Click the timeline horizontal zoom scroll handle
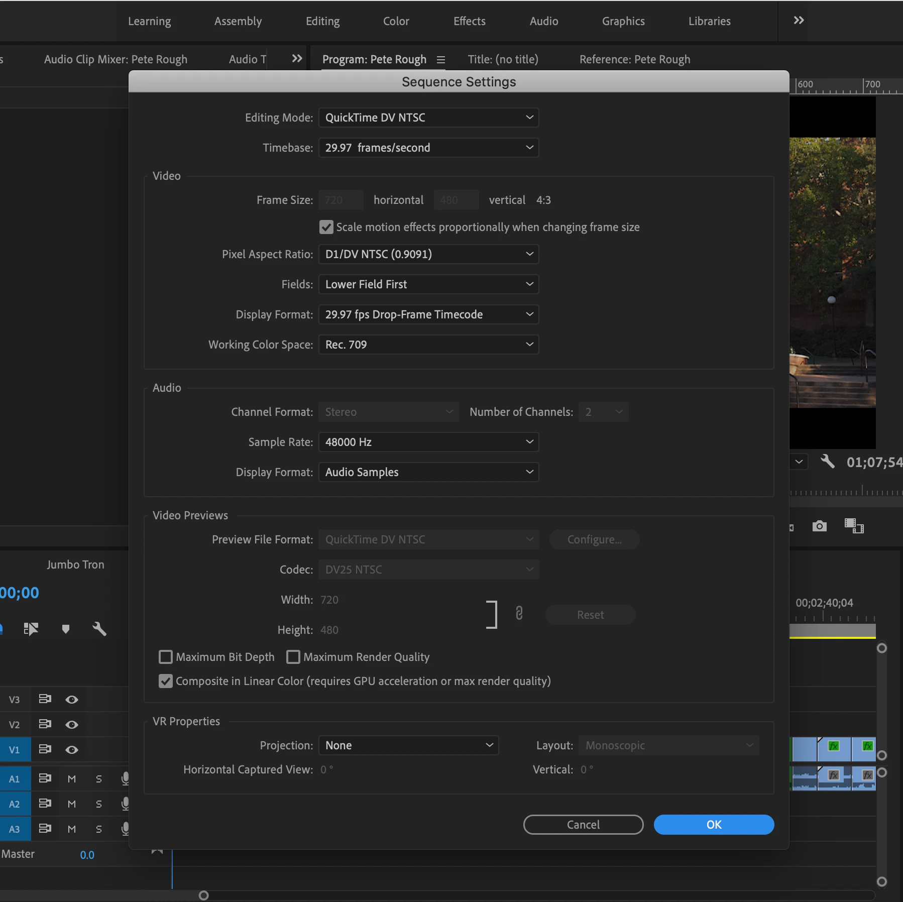Screen dimensions: 903x902 [203, 895]
